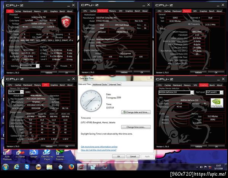228x178 pixels.
Task: Click the Kingston manufacturer field
Action: click(x=36, y=102)
